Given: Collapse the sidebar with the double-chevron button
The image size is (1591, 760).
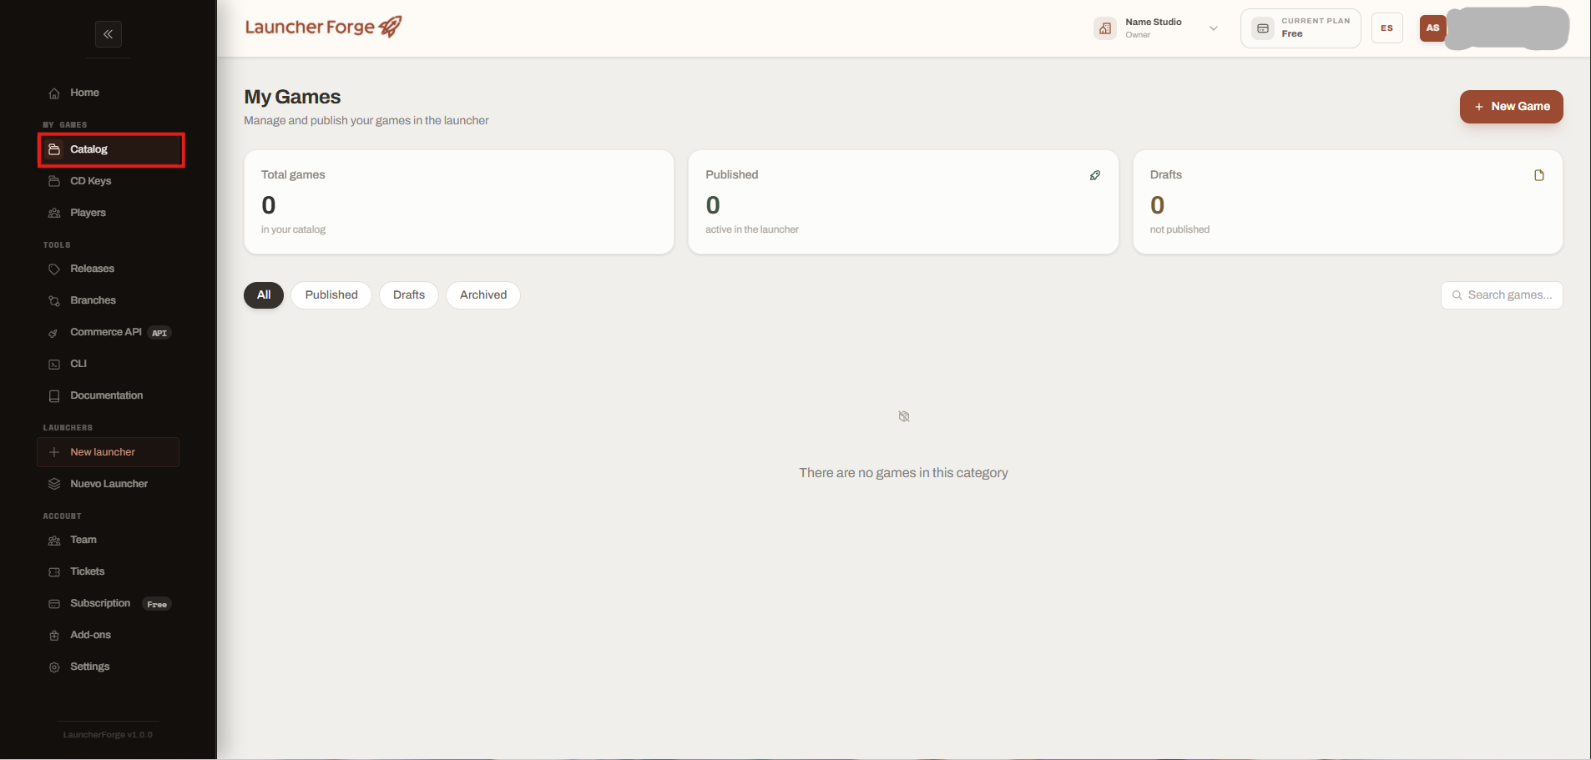Looking at the screenshot, I should click(x=109, y=34).
